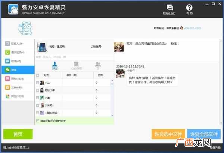Select the 其它(3200) other files category
The image size is (224, 153).
(18, 96)
